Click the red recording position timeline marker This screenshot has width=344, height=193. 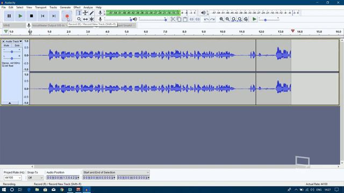(292, 31)
